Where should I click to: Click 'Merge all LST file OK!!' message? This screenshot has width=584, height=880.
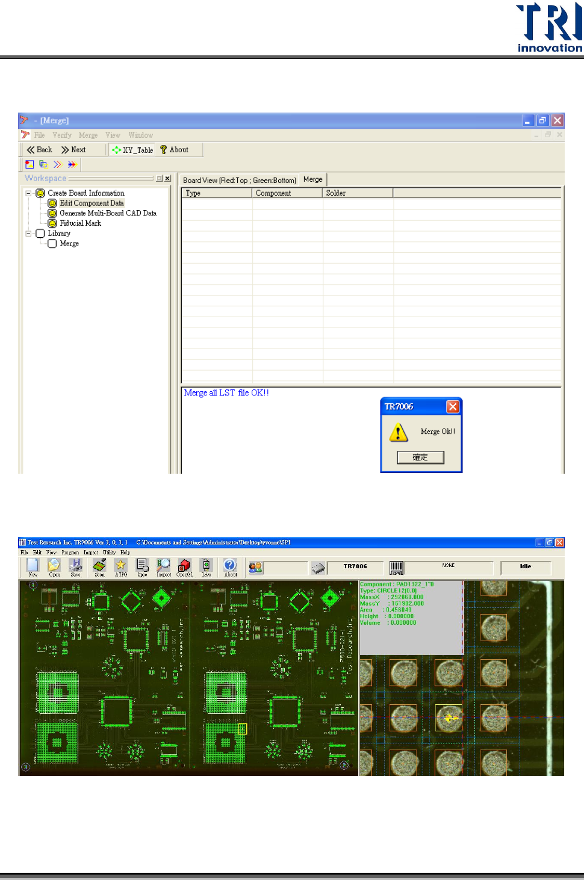tap(226, 393)
